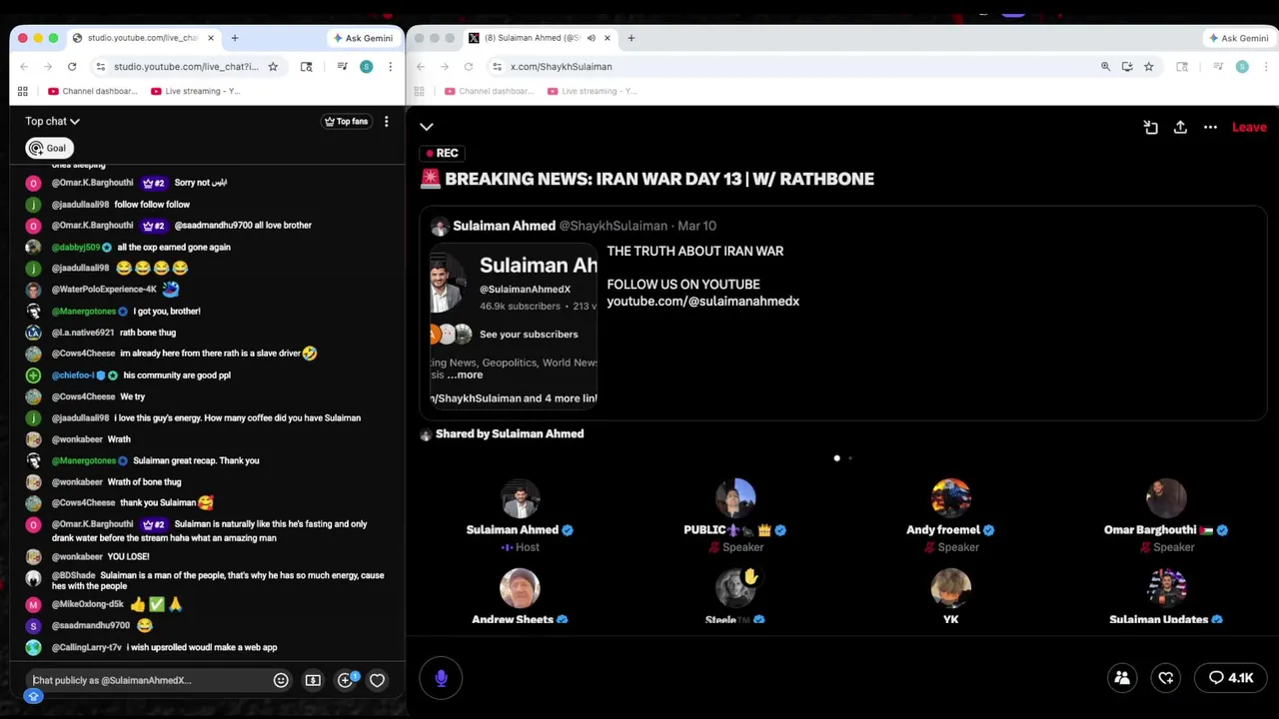The image size is (1279, 719).
Task: Reload the YouTube Studio live chat page
Action: (72, 67)
